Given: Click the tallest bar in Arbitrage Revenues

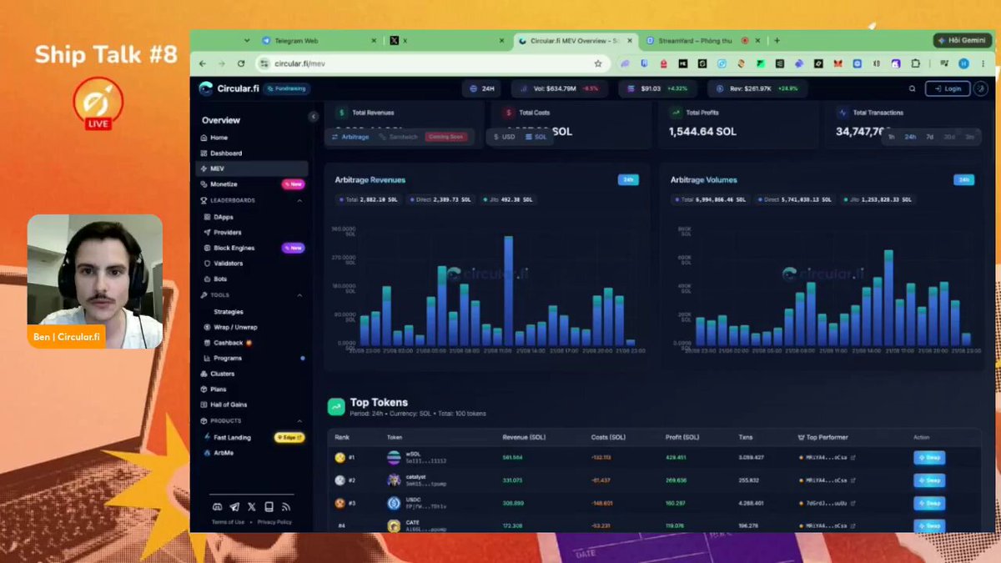Looking at the screenshot, I should point(508,291).
